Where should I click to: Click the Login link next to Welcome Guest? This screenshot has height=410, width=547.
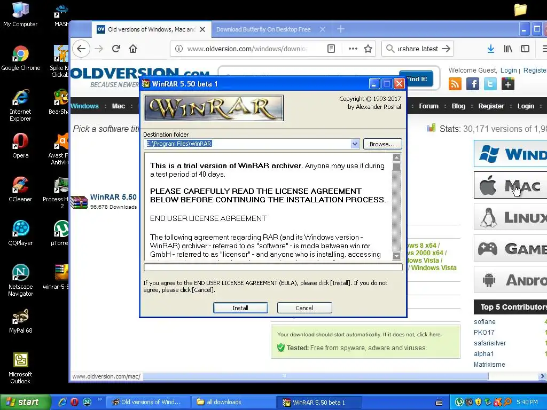click(509, 70)
